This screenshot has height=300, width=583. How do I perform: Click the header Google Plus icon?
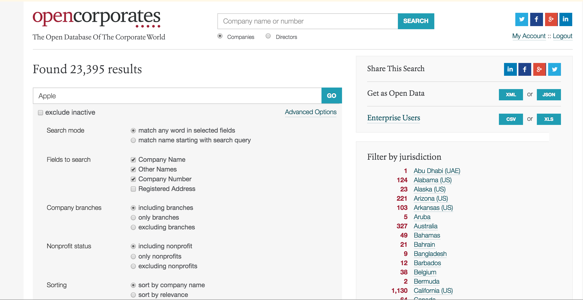coord(551,19)
